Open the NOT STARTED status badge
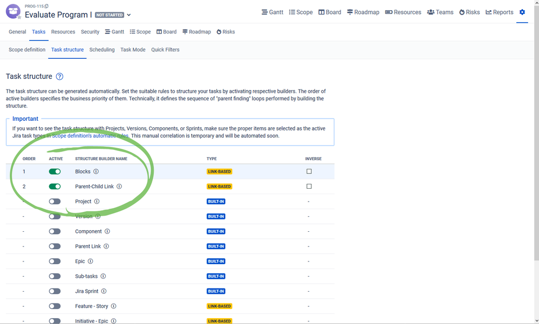Screen dimensions: 539x324 (110, 15)
